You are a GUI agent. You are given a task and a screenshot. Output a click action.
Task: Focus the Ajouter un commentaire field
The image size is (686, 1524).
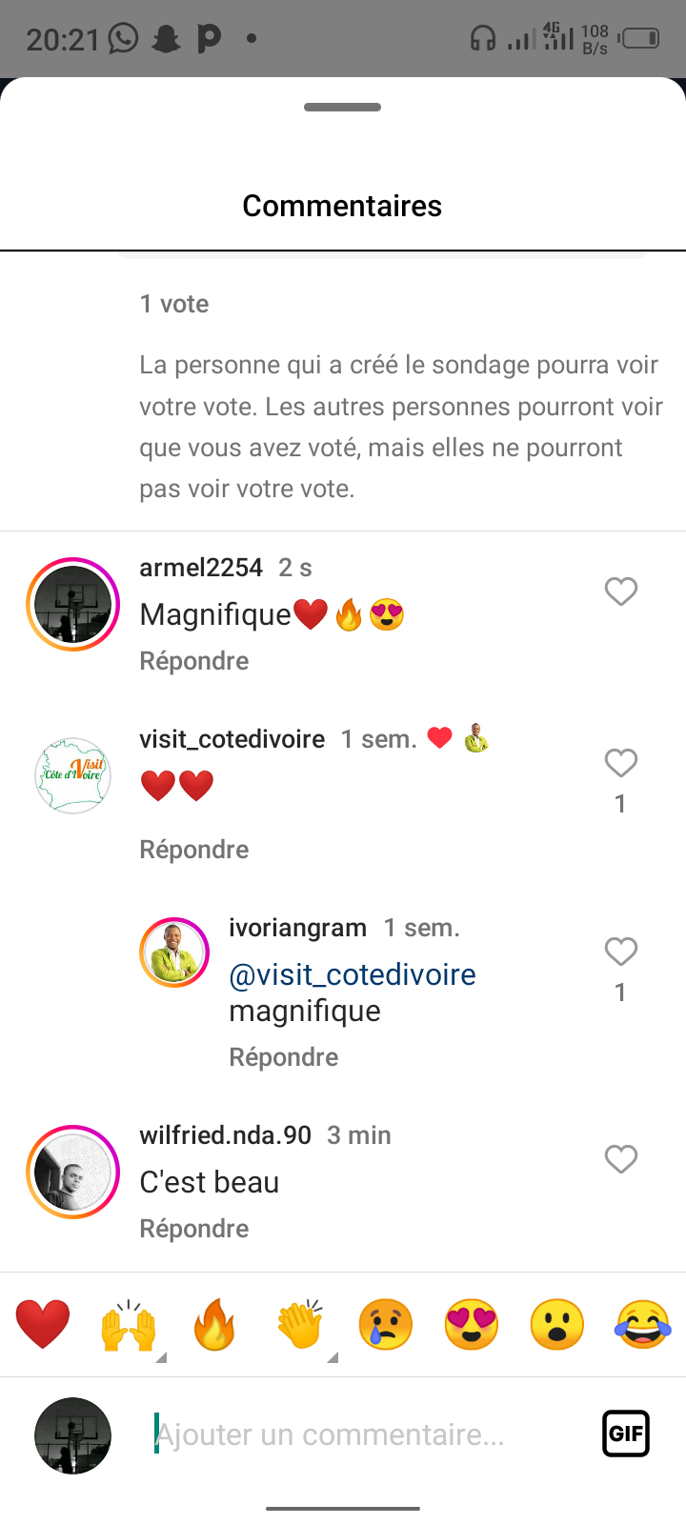click(x=362, y=1434)
